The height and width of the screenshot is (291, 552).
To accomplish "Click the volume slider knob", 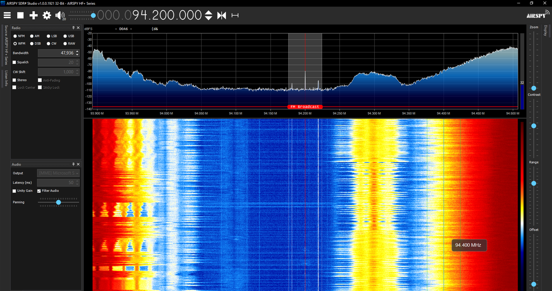I will click(93, 16).
